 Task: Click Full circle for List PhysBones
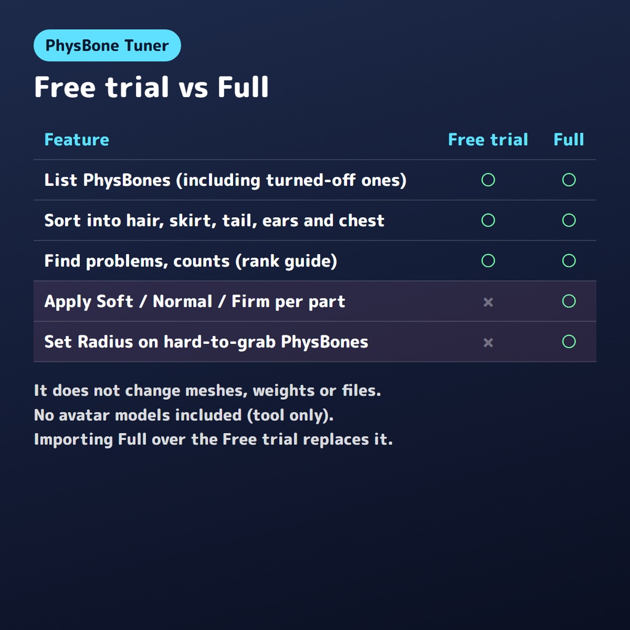[569, 180]
